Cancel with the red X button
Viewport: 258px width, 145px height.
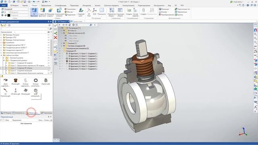[x=56, y=37]
